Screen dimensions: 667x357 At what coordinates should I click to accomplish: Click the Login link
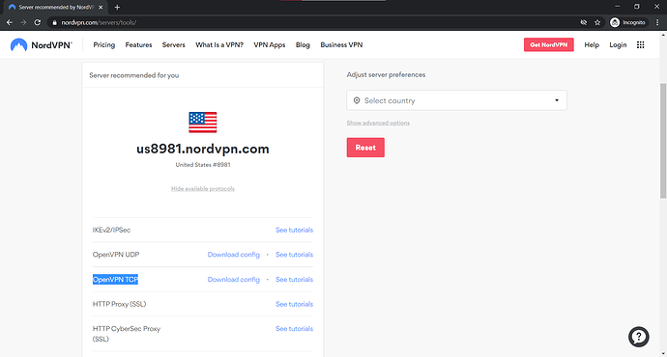[618, 44]
